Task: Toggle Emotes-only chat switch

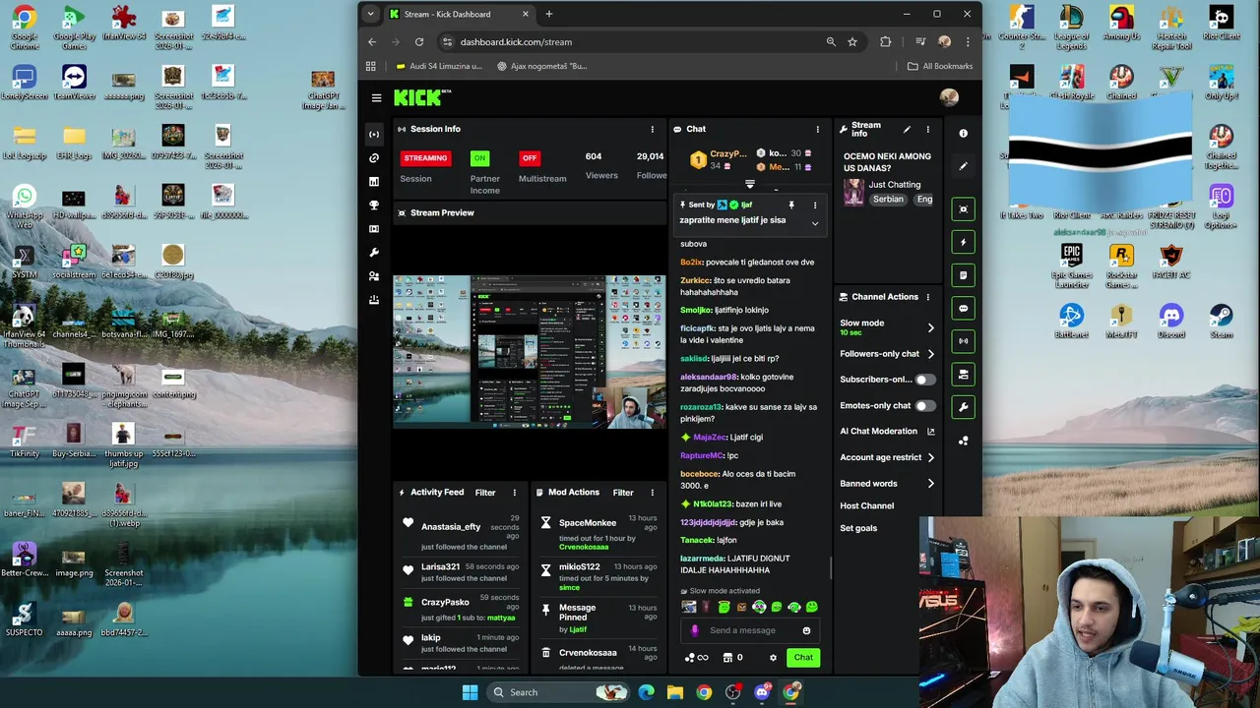Action: (925, 405)
